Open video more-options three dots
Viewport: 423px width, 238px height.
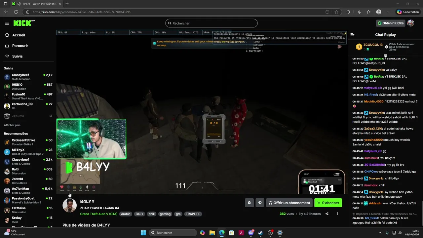tap(337, 214)
